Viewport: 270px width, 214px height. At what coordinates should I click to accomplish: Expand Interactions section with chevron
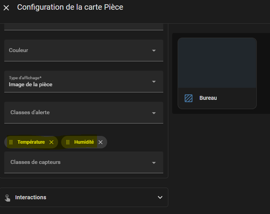pos(160,197)
